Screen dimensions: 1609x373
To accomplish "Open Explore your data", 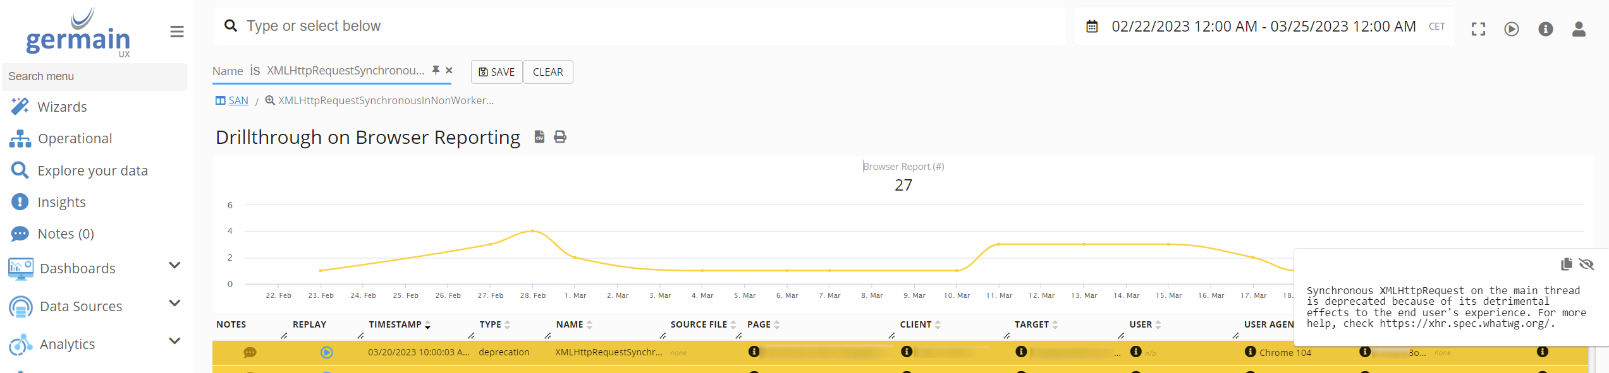I will 92,170.
